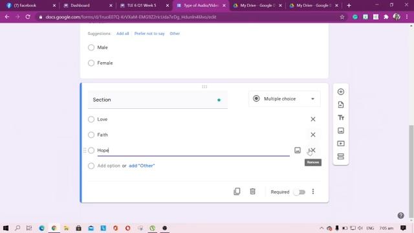
Task: Add title and description via Tt icon
Action: (341, 118)
